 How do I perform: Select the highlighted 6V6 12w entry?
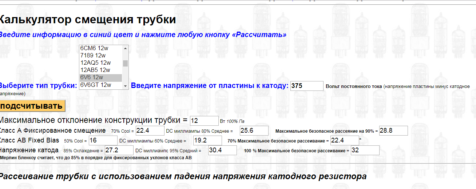click(x=101, y=77)
